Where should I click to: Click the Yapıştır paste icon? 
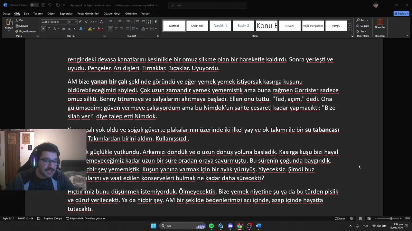[9, 22]
